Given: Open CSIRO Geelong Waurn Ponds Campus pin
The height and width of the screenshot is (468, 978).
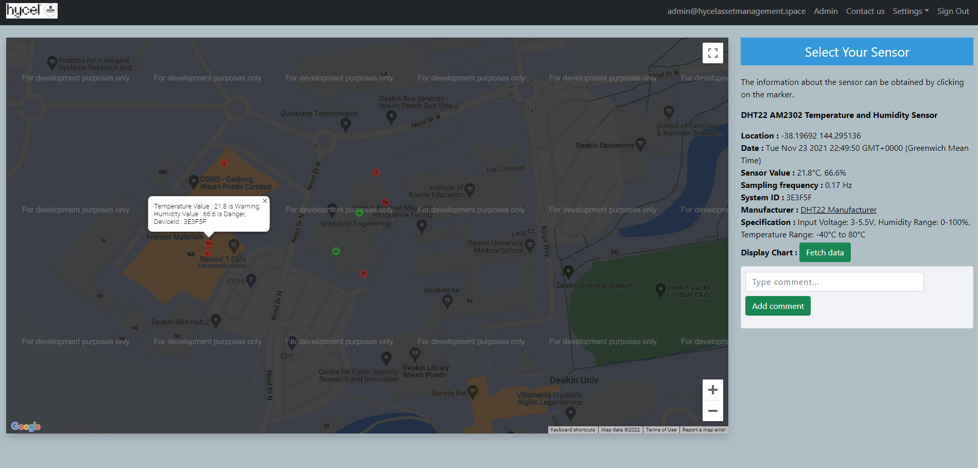Looking at the screenshot, I should 194,182.
